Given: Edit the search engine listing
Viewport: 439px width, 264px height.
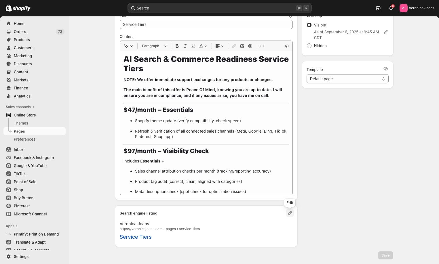Looking at the screenshot, I should coord(290,213).
